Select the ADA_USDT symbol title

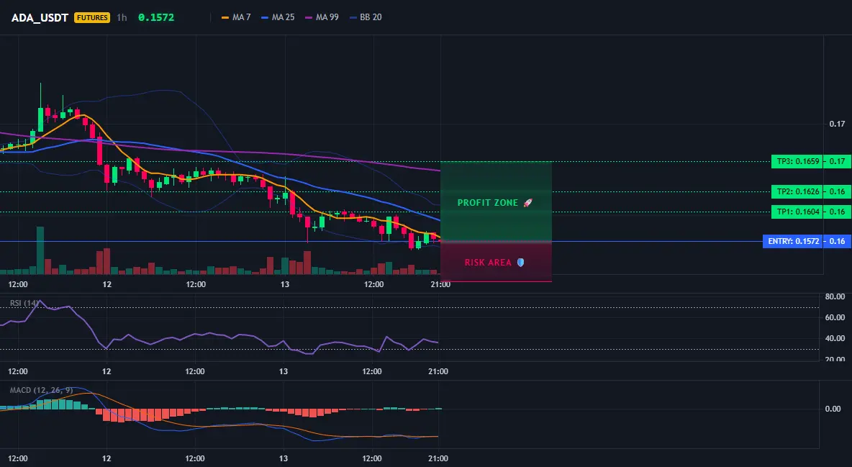point(40,17)
